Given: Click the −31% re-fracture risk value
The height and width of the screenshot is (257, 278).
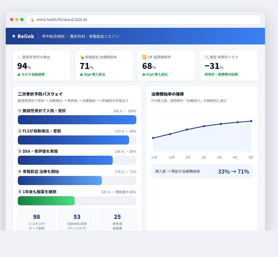Looking at the screenshot, I should pos(214,66).
